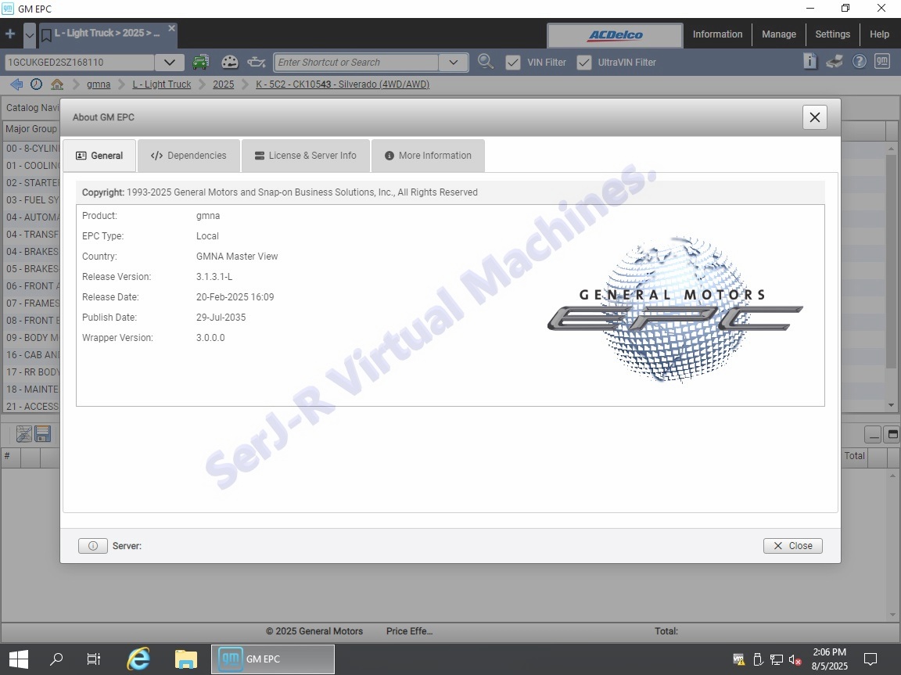Click the Close button in dialog
Image resolution: width=901 pixels, height=675 pixels.
[x=792, y=546]
